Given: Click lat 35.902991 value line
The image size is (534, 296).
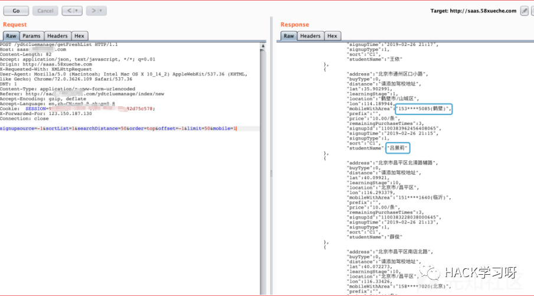Looking at the screenshot, I should (x=369, y=89).
